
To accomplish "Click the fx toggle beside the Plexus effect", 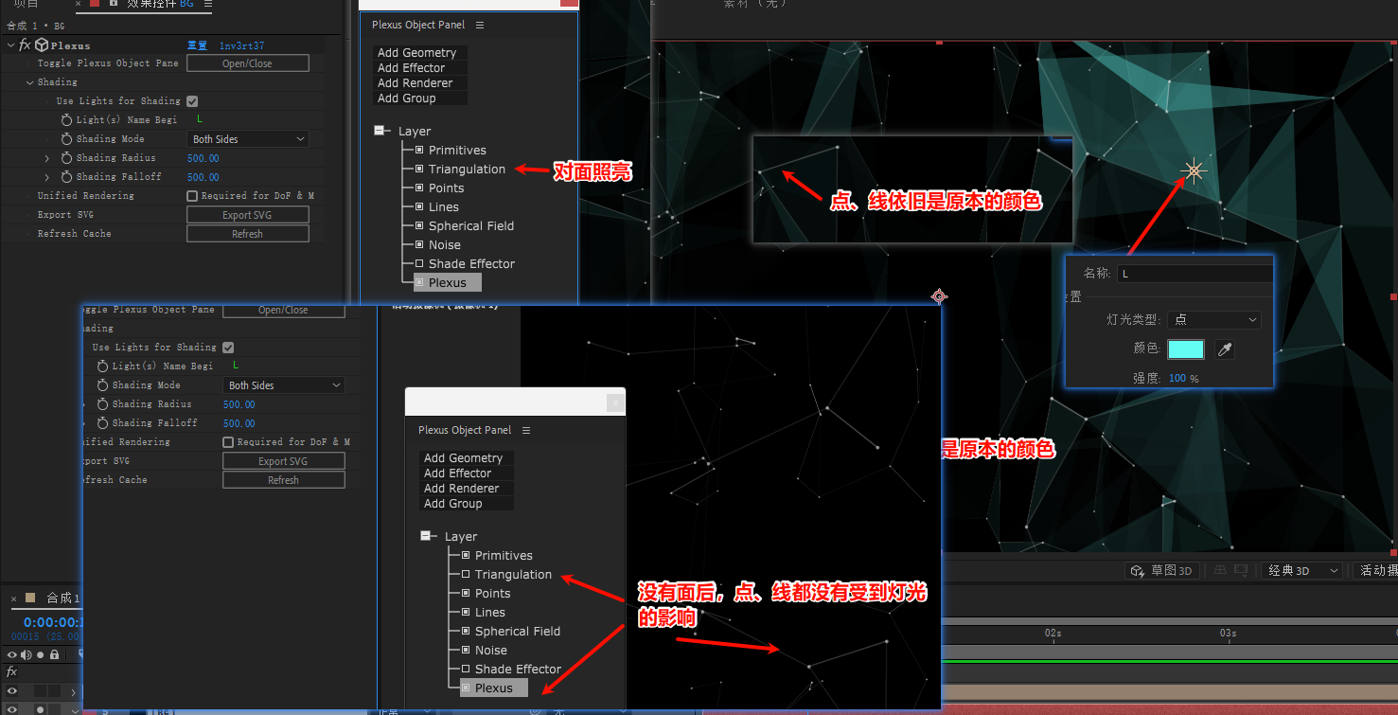I will 25,45.
